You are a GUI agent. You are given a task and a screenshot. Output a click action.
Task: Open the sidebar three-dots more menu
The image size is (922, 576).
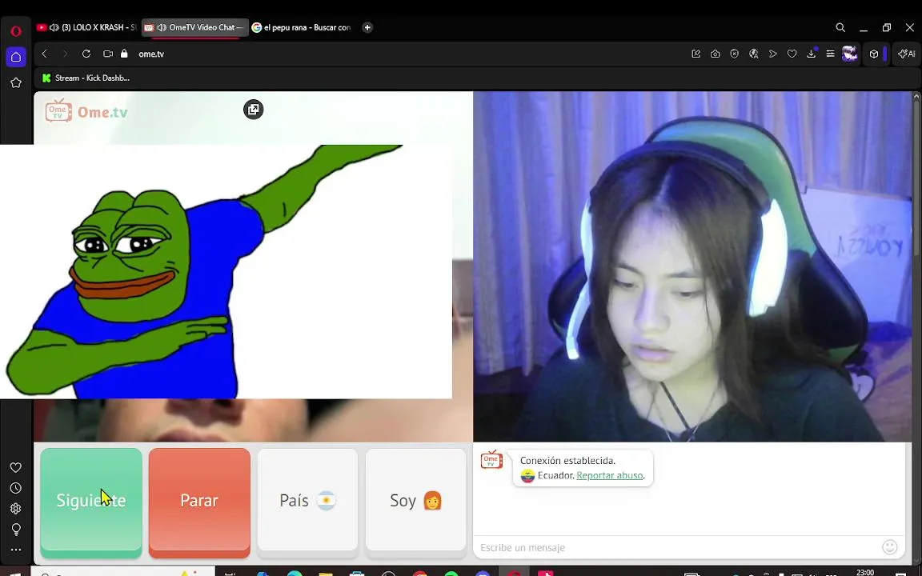[x=16, y=550]
